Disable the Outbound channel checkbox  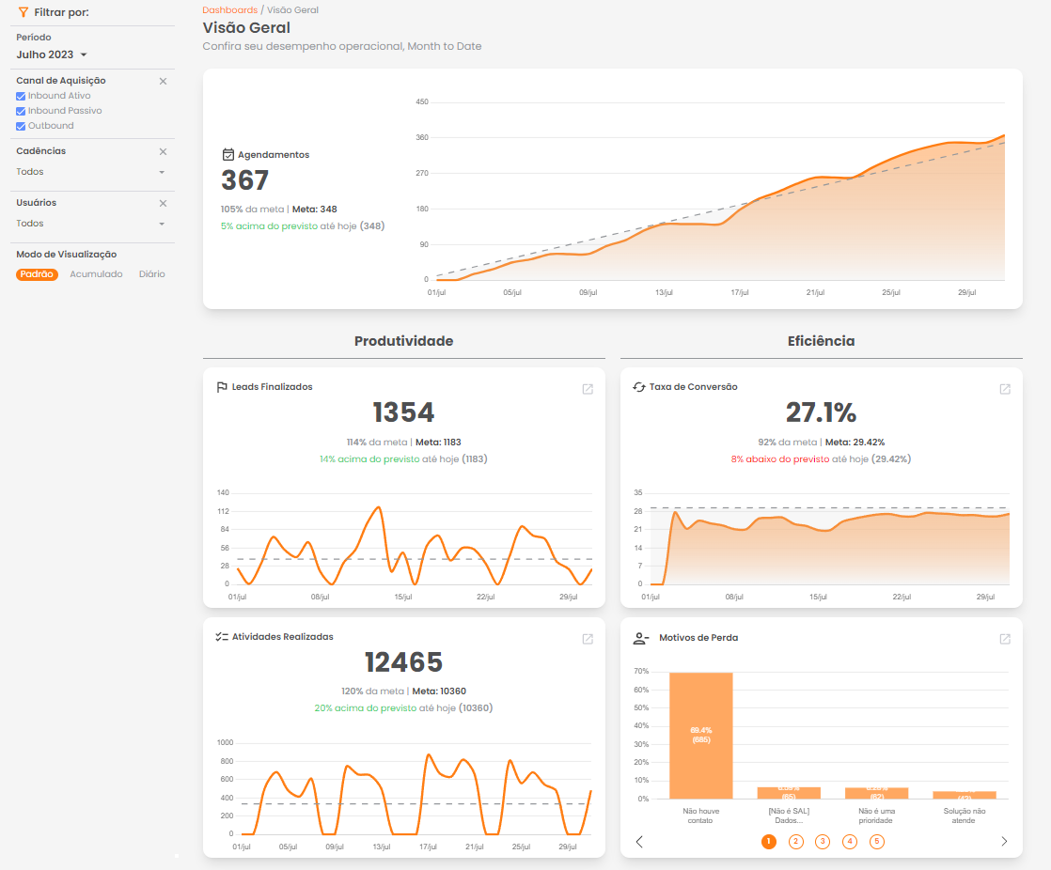[x=21, y=126]
